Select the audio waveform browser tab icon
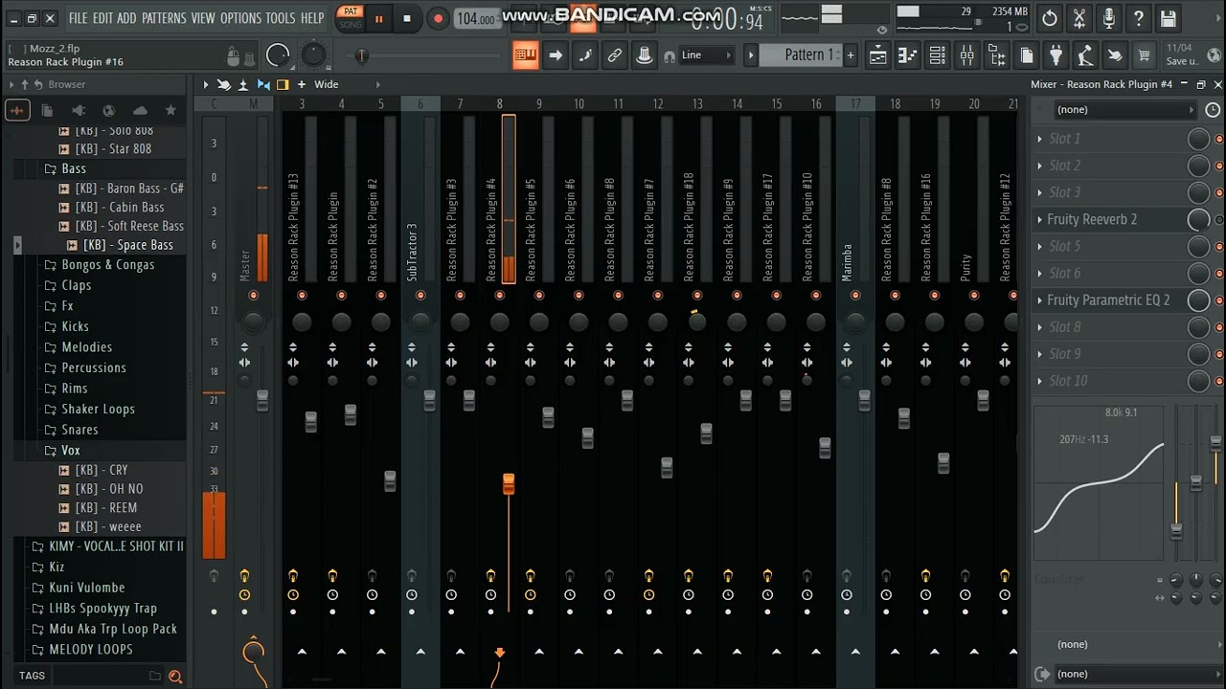 17,110
